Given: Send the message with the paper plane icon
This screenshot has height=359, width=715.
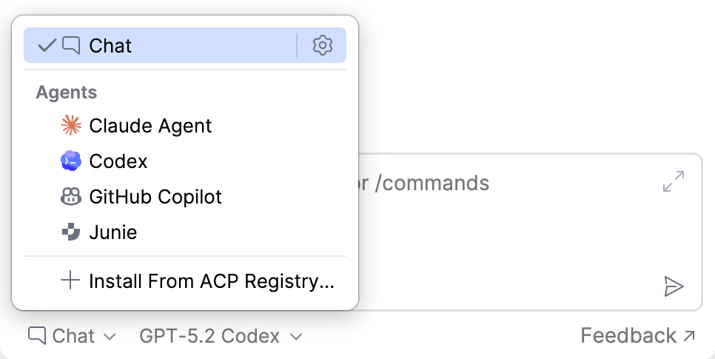Looking at the screenshot, I should click(674, 286).
